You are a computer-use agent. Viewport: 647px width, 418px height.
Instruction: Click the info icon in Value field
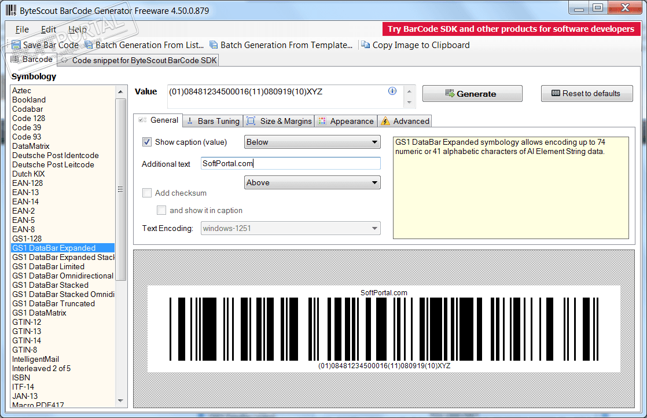[x=392, y=91]
